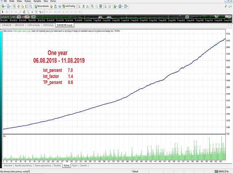Select the M1 timeframe button

pos(47,12)
